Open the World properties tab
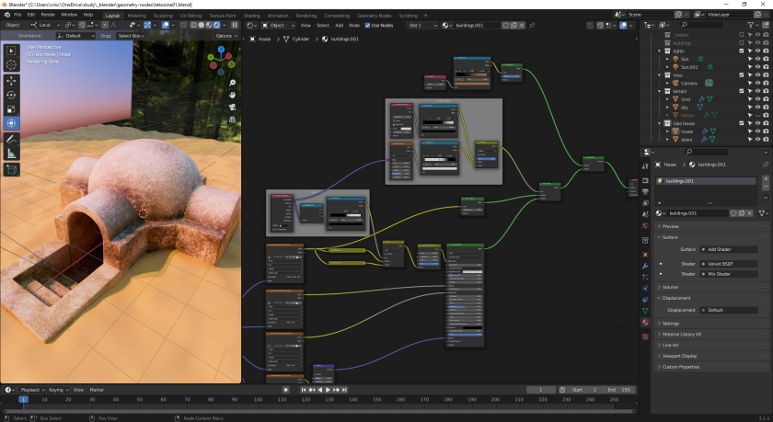The height and width of the screenshot is (422, 773). pos(645,226)
